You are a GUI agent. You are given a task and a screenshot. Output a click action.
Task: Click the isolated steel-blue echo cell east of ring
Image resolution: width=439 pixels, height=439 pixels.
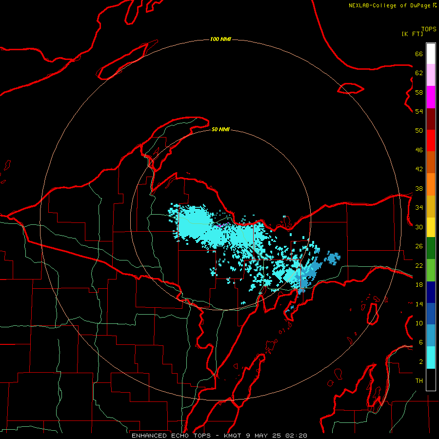[x=333, y=258]
